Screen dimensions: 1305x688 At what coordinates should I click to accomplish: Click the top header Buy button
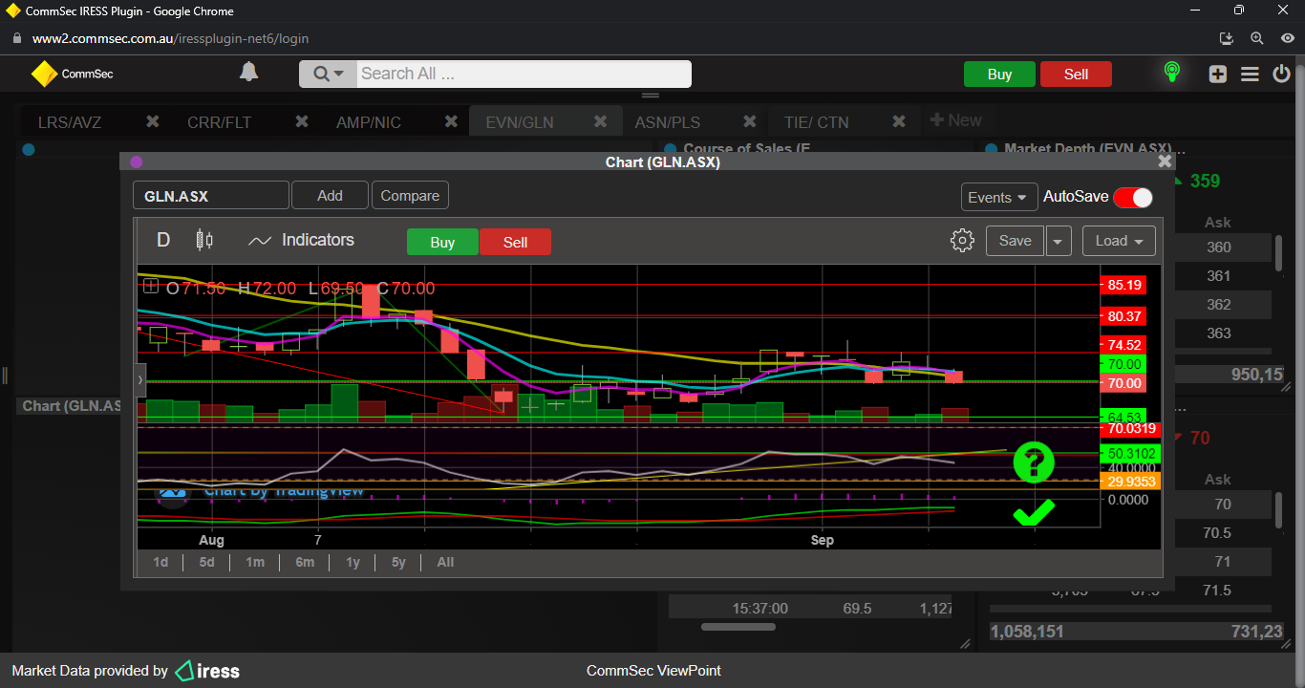[999, 75]
